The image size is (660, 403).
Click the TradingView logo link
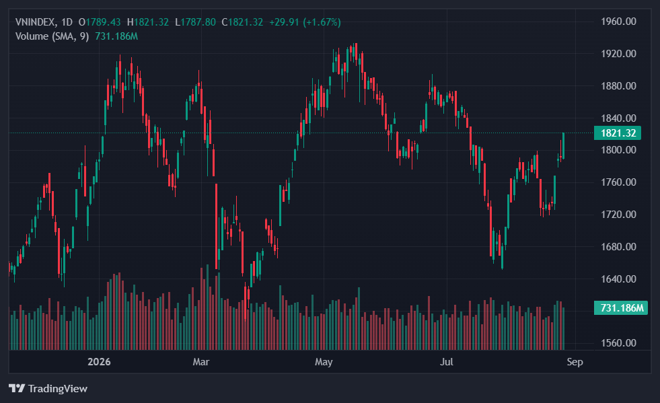click(x=48, y=388)
